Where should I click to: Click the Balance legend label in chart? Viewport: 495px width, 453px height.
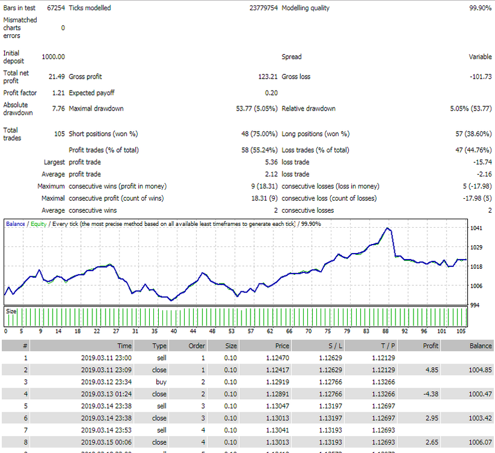[15, 223]
